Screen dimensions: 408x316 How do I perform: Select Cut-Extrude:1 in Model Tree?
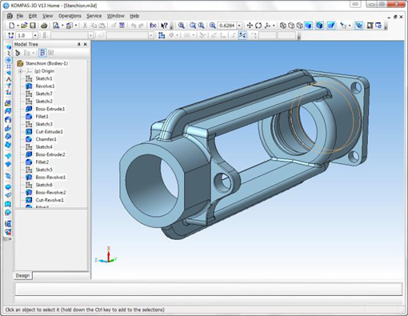[50, 132]
